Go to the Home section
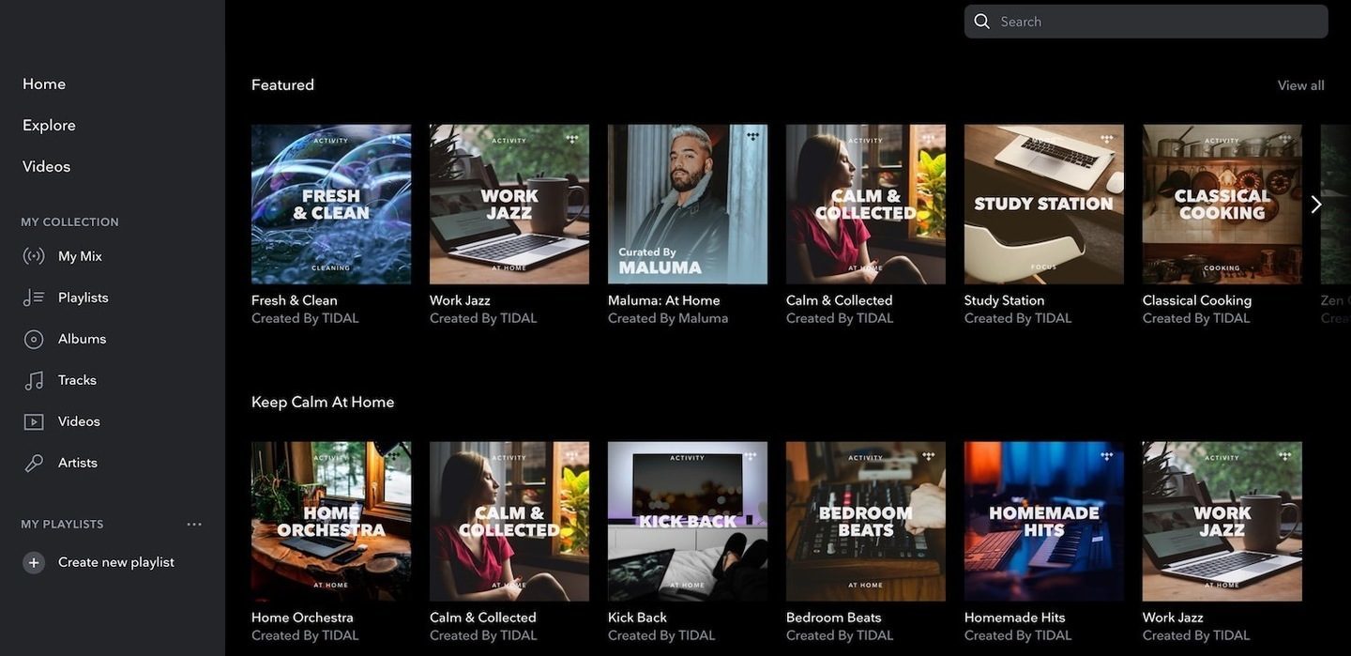Viewport: 1351px width, 656px height. (44, 84)
